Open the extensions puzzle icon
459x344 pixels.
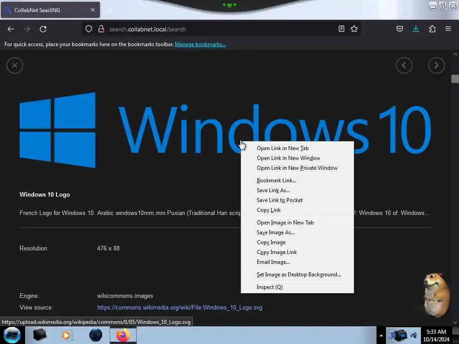pos(432,29)
